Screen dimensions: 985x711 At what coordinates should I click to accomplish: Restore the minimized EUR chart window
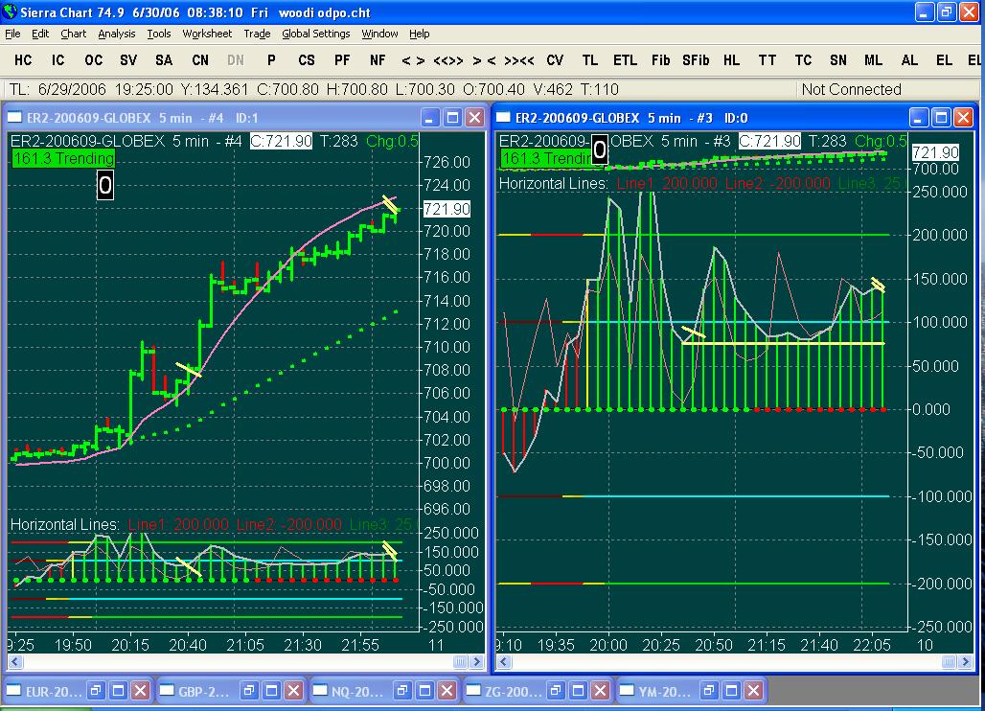pyautogui.click(x=96, y=690)
